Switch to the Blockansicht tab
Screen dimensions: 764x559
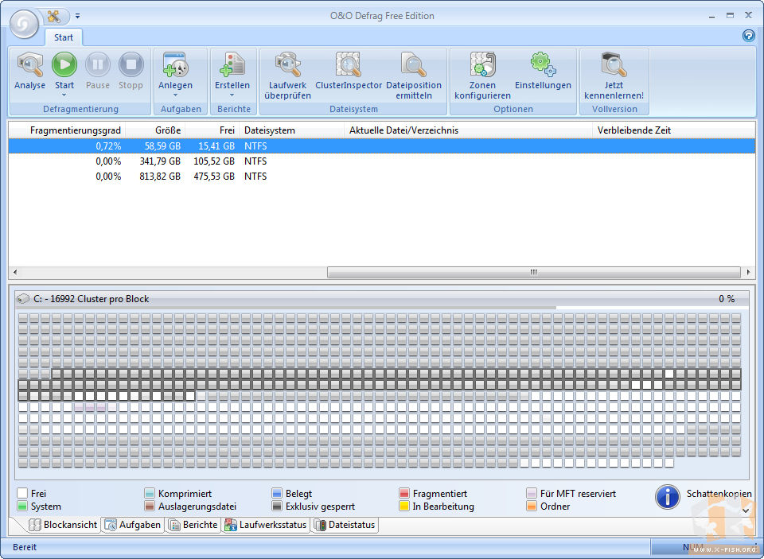tap(63, 525)
